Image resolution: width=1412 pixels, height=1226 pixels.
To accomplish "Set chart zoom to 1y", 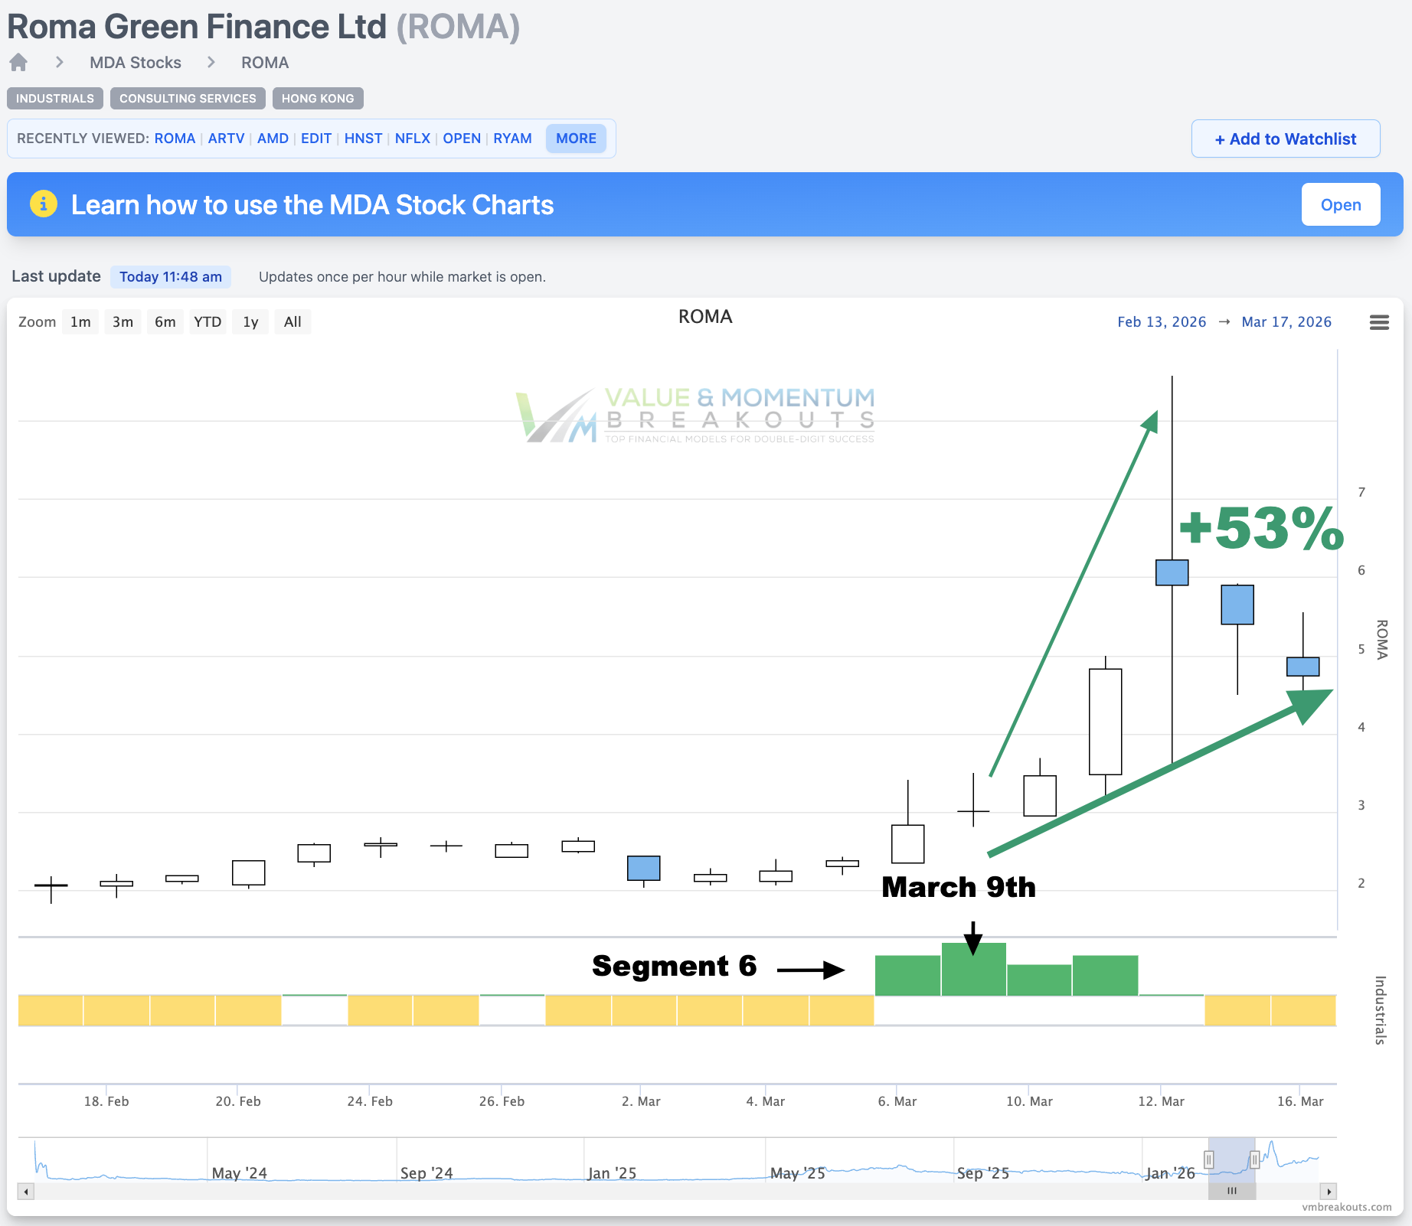I will [250, 322].
